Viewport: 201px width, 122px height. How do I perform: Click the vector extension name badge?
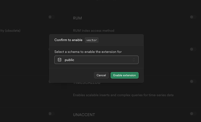pos(92,40)
